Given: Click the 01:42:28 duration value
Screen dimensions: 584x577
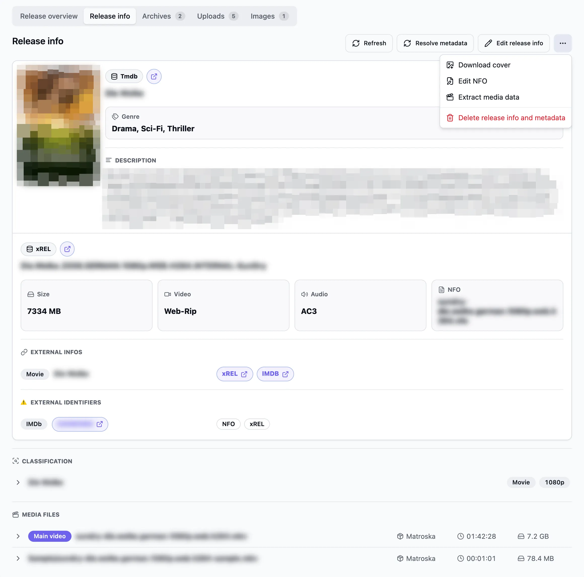Looking at the screenshot, I should point(481,536).
